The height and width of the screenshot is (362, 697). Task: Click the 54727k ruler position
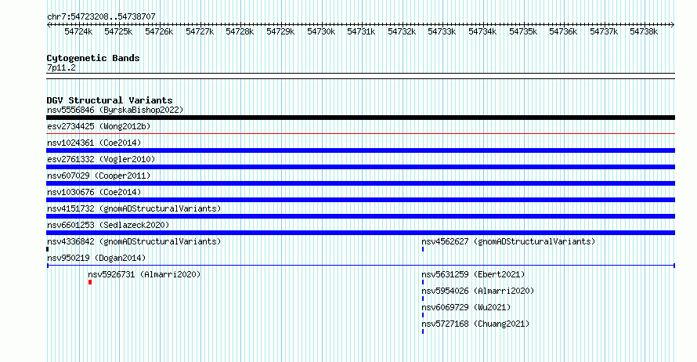point(200,31)
